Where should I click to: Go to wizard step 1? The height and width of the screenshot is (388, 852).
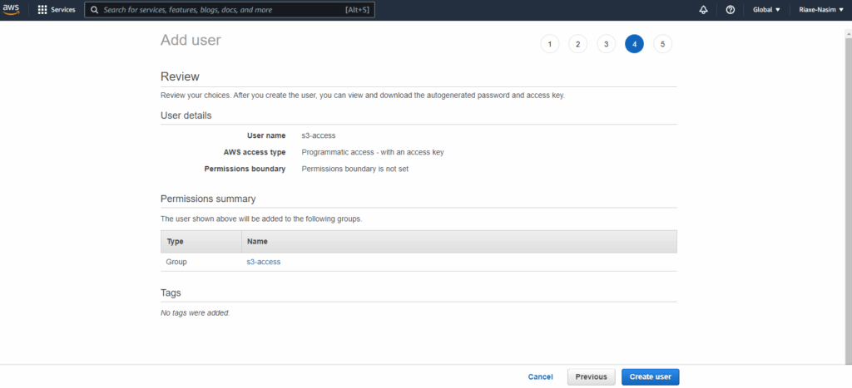click(549, 44)
